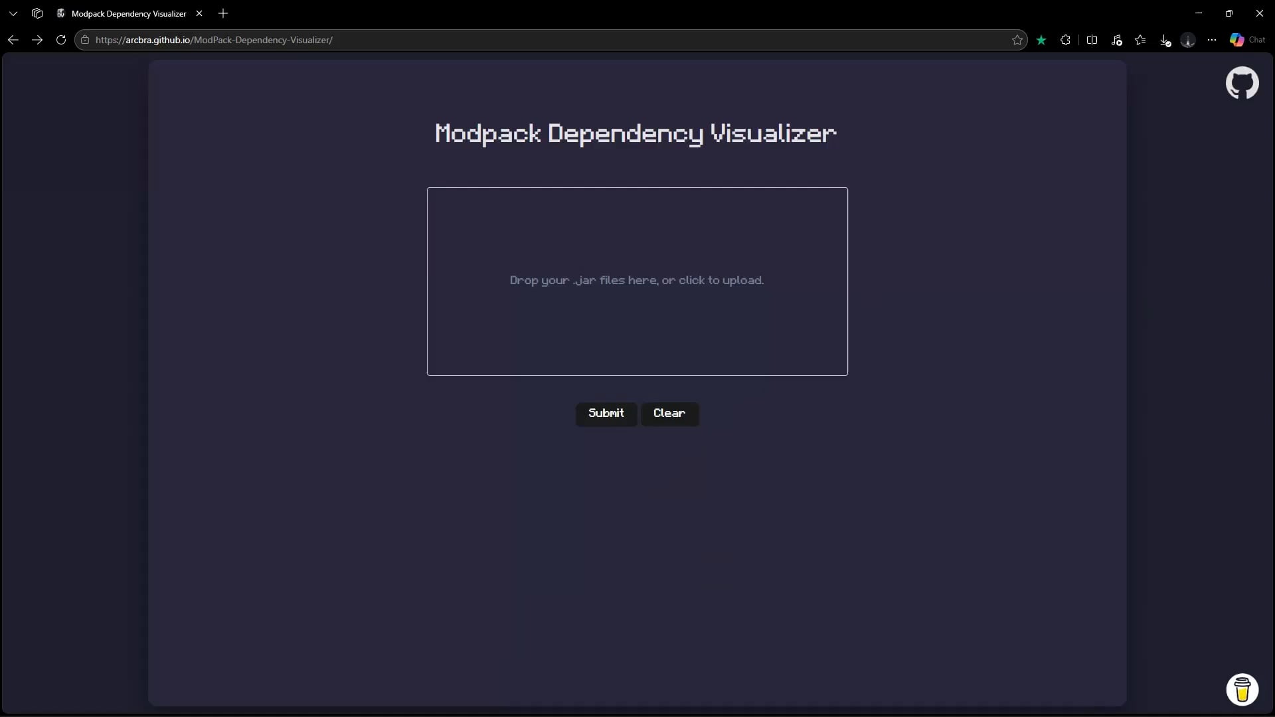This screenshot has width=1275, height=717.
Task: Click the Buy Me a Coffee icon
Action: pos(1242,689)
